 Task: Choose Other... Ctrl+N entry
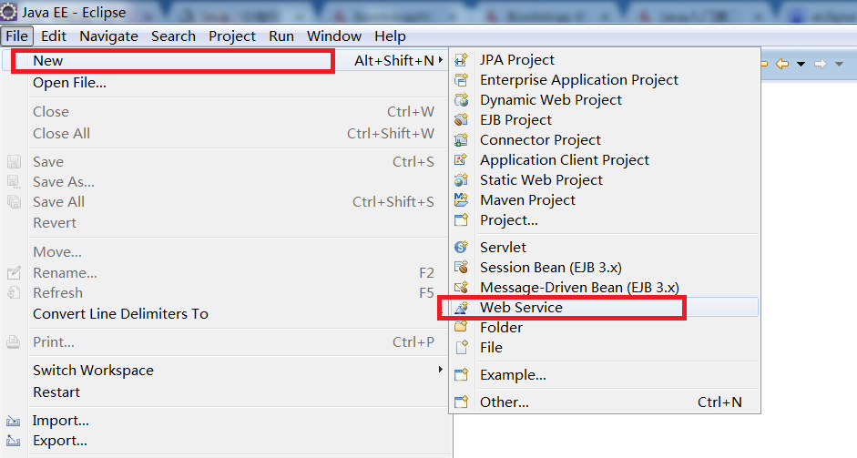click(x=605, y=402)
